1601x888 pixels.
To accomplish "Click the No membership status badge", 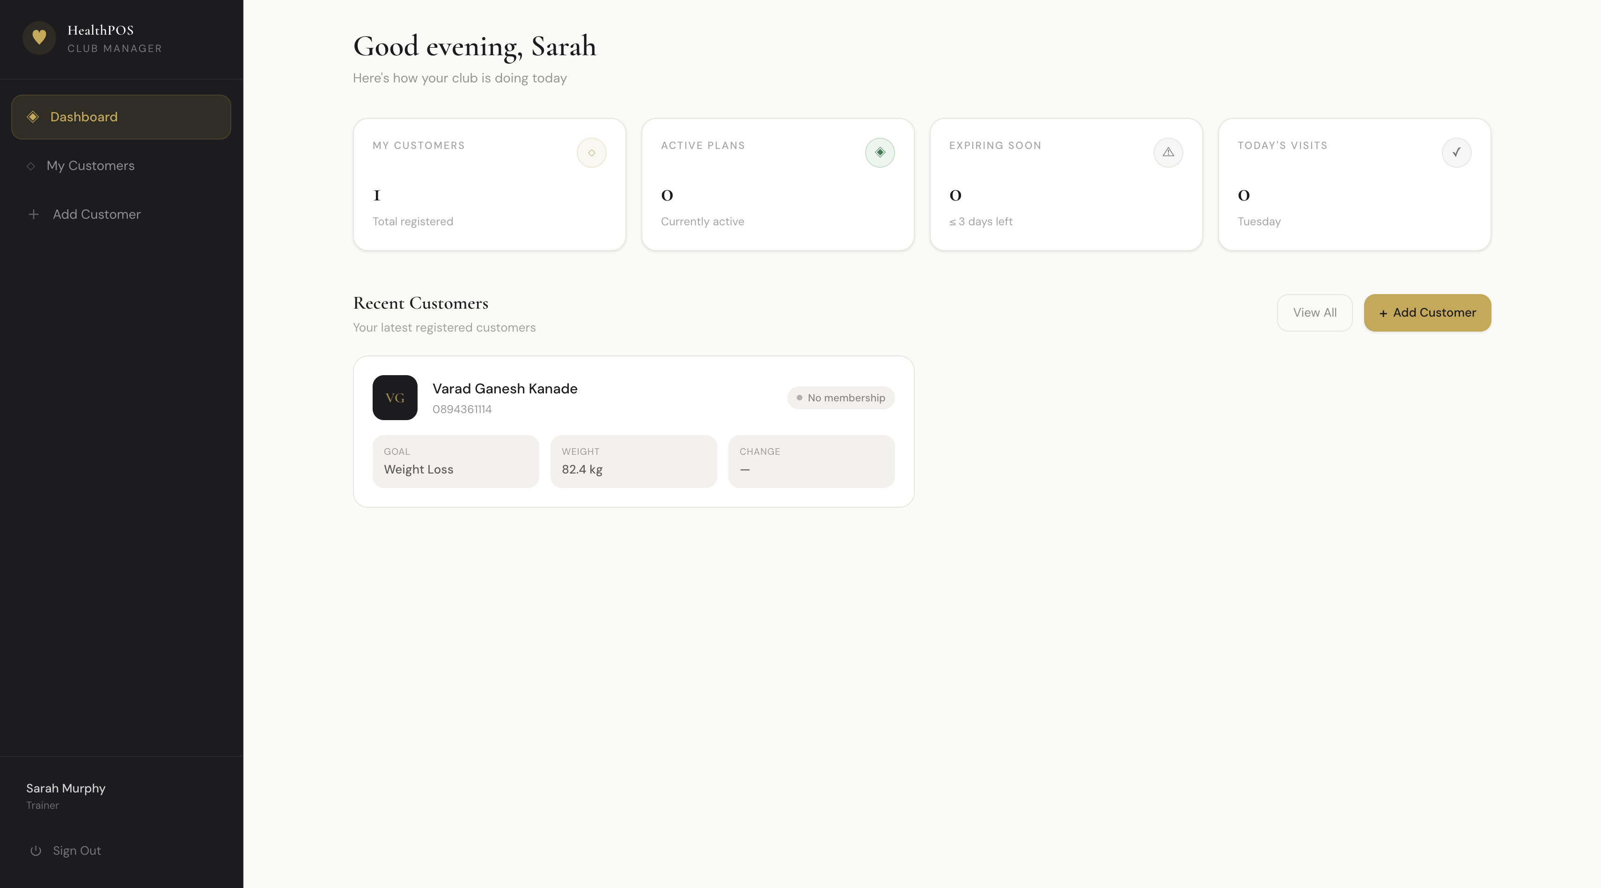I will [841, 398].
